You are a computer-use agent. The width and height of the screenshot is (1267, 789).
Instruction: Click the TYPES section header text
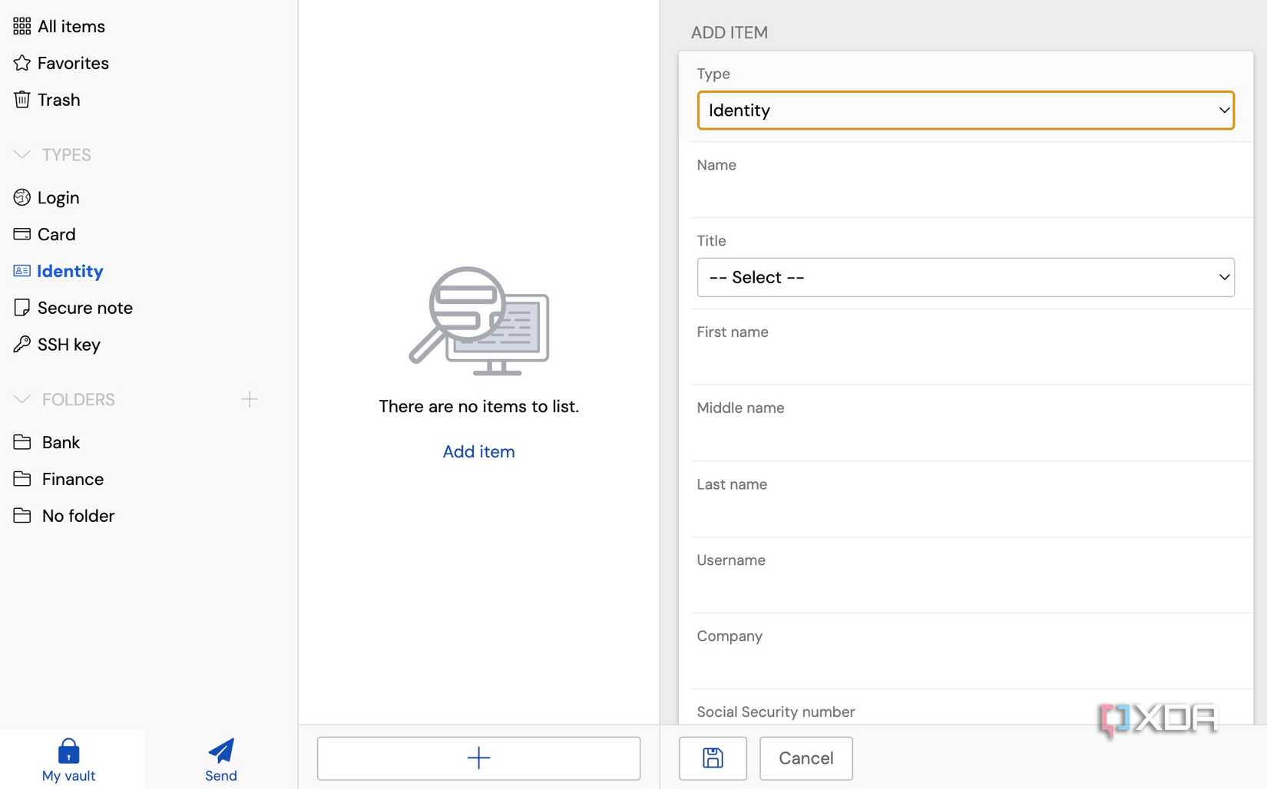(67, 155)
